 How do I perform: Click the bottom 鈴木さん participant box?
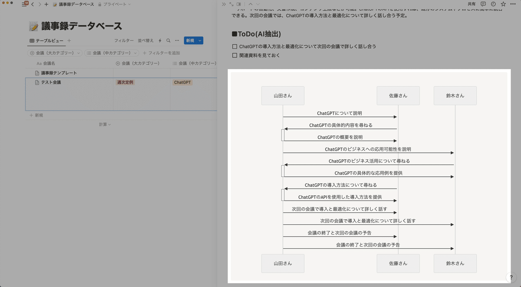coord(455,263)
